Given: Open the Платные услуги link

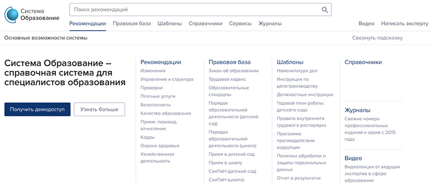Looking at the screenshot, I should [x=158, y=96].
